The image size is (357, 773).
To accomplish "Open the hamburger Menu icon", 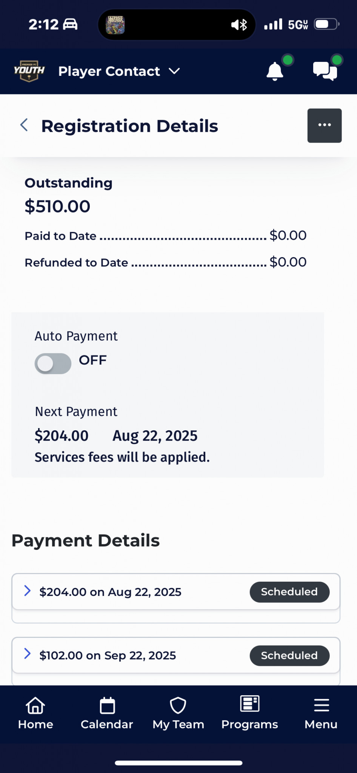I will (x=321, y=705).
